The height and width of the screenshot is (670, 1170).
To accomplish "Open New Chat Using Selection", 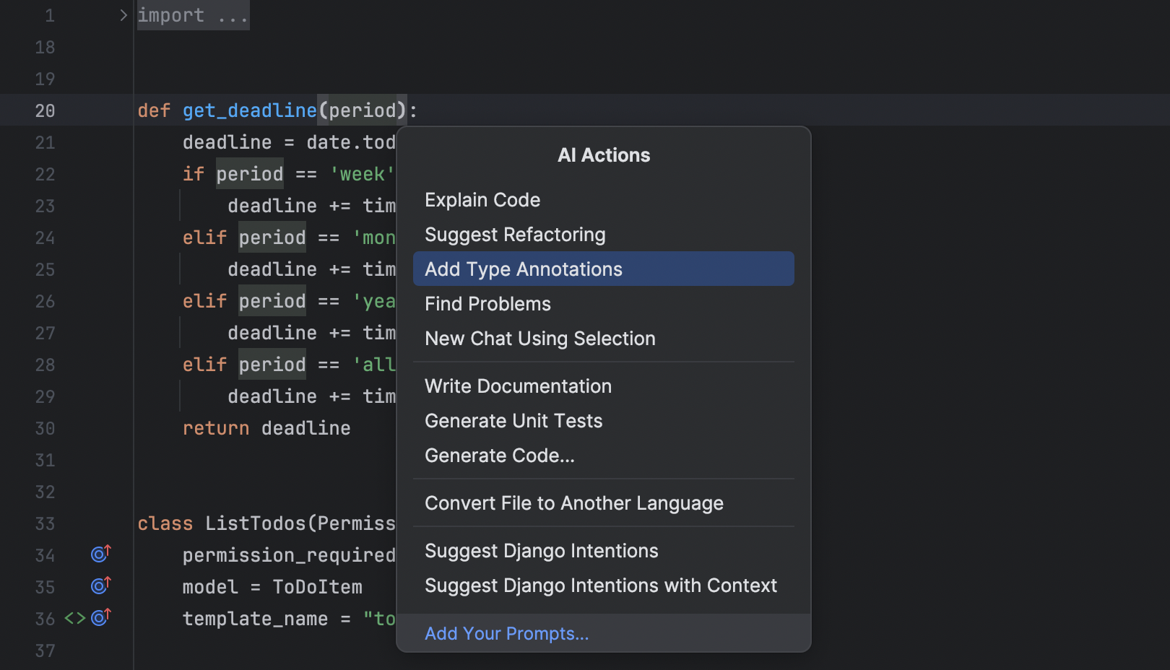I will point(539,339).
